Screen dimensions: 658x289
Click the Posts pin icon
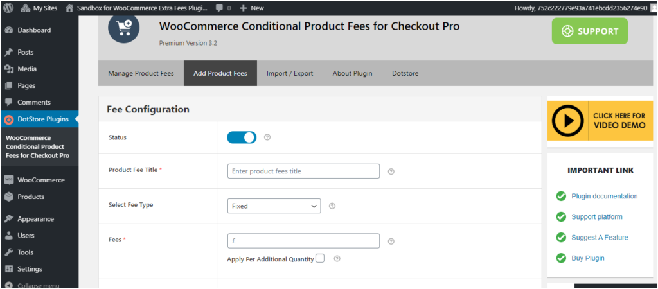(9, 53)
